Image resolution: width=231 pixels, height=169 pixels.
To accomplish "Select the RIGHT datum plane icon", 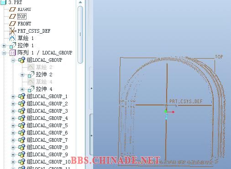I will (x=12, y=9).
